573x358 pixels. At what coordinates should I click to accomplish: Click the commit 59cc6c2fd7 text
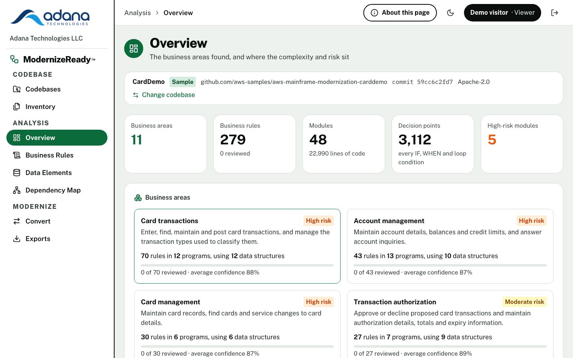422,82
